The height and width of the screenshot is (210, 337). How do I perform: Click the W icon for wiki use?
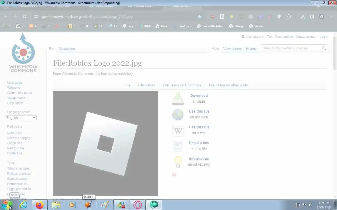178,130
